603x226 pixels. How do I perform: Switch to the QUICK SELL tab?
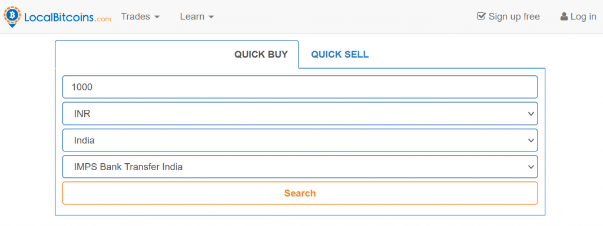(340, 55)
